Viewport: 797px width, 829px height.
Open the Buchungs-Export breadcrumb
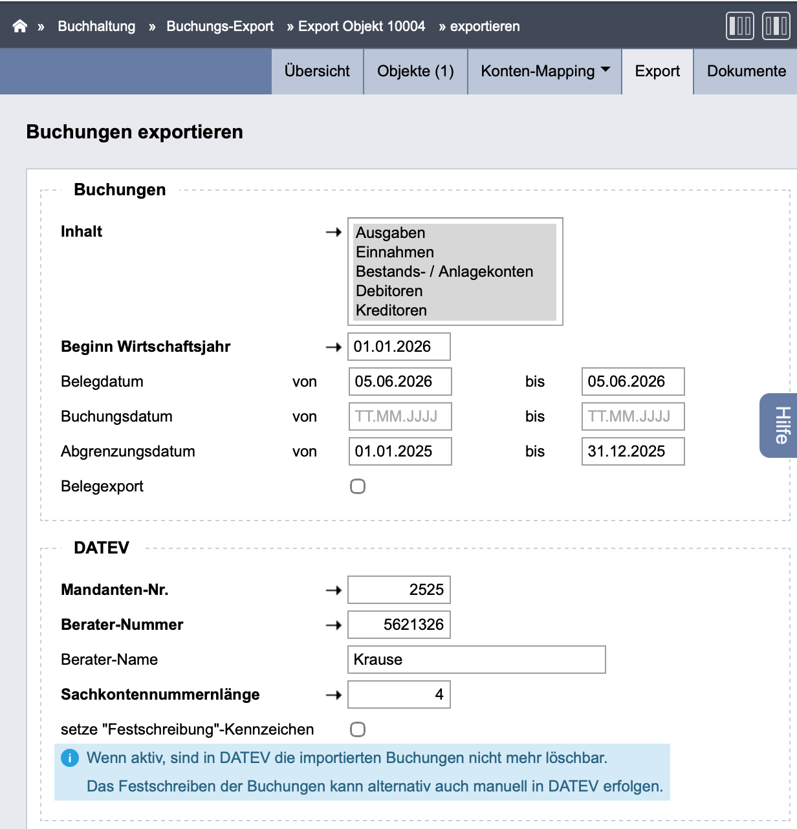(x=220, y=27)
